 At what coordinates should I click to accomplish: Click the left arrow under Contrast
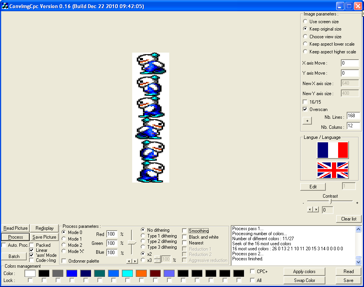[x=310, y=209]
